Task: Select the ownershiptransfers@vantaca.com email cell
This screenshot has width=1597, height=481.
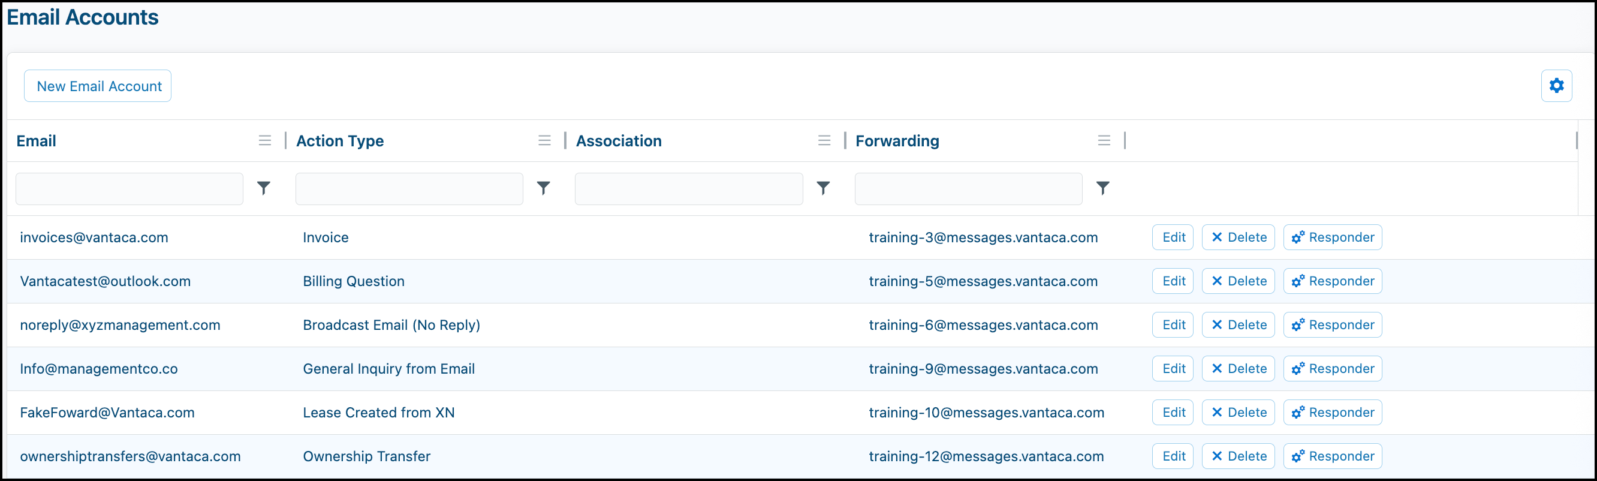Action: [x=130, y=457]
